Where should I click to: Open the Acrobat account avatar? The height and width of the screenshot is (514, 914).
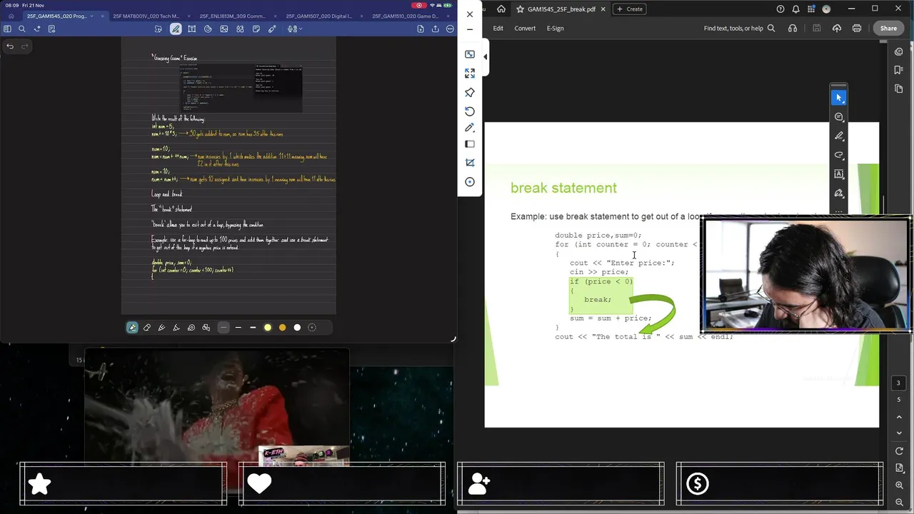pyautogui.click(x=827, y=9)
